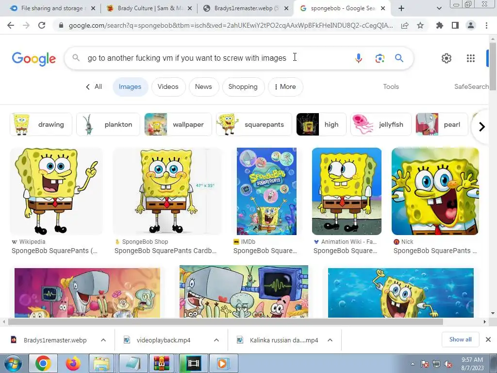The height and width of the screenshot is (373, 497).
Task: Open the IMDb SpongeBob poster image
Action: [x=266, y=191]
